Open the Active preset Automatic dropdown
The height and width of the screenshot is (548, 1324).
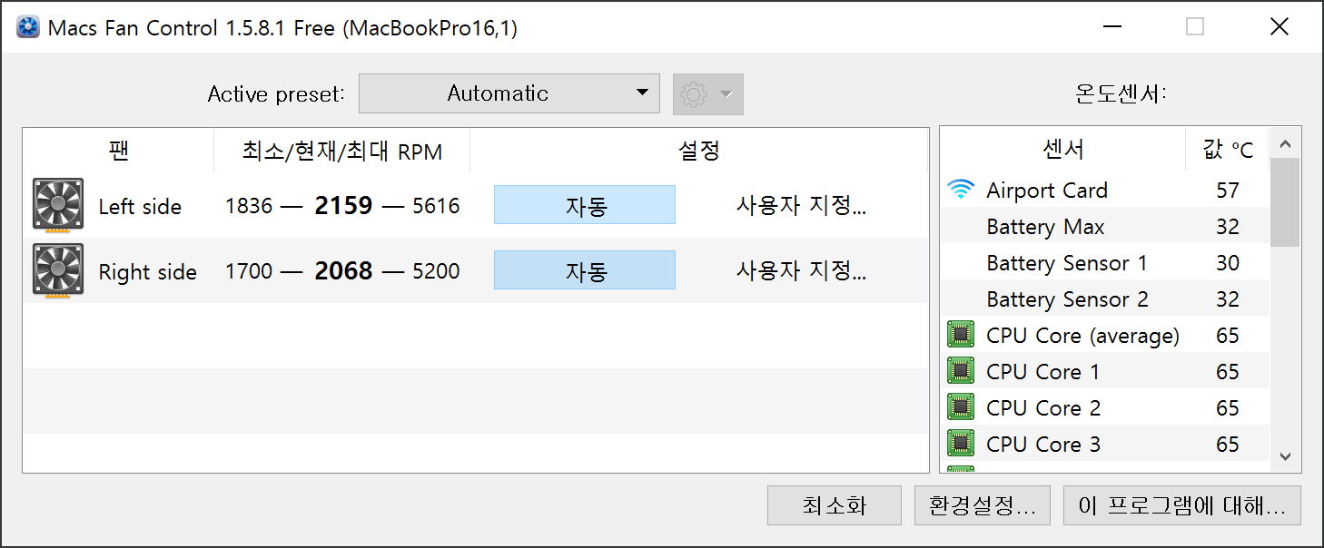[509, 93]
